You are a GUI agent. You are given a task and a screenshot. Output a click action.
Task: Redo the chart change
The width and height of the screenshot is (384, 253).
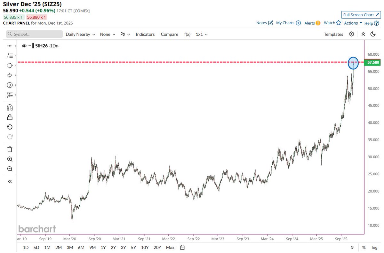(x=10, y=137)
